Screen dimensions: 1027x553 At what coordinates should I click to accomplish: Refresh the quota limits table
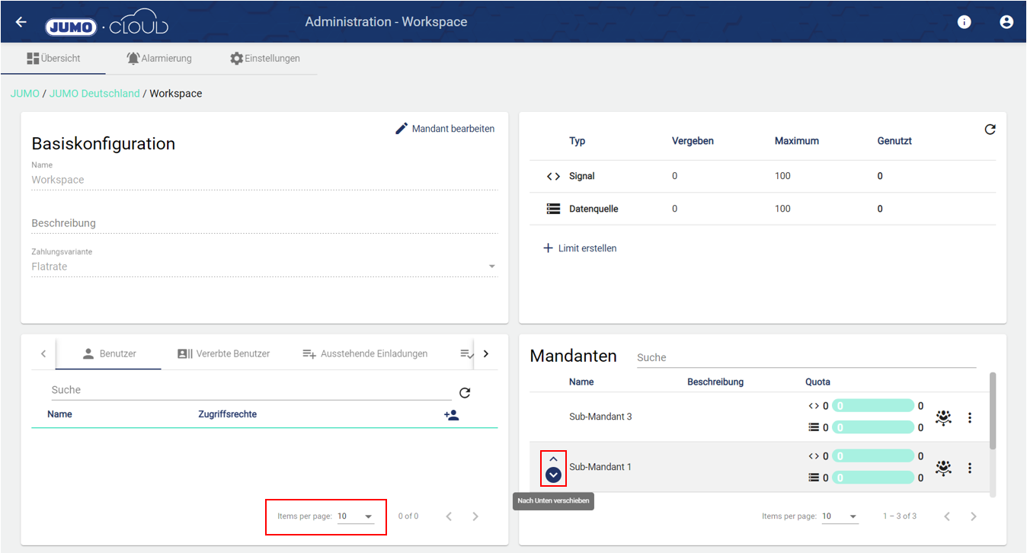pyautogui.click(x=990, y=129)
